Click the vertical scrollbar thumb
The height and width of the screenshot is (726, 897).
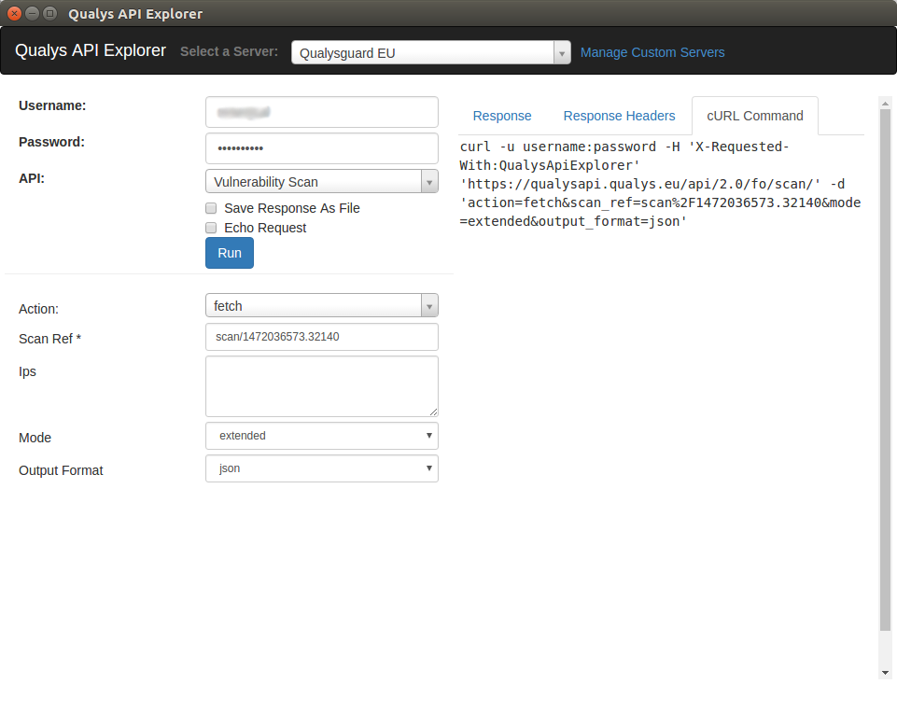(x=886, y=370)
